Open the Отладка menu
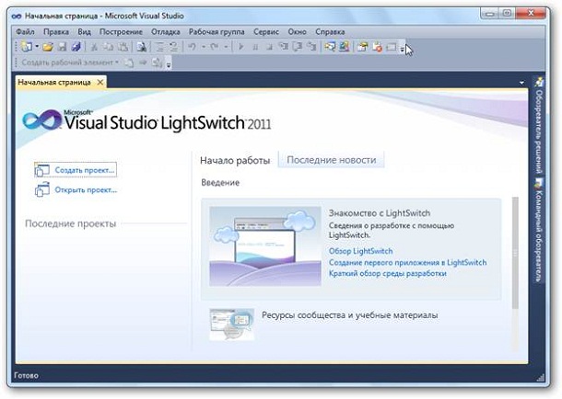The height and width of the screenshot is (399, 562). click(x=166, y=31)
